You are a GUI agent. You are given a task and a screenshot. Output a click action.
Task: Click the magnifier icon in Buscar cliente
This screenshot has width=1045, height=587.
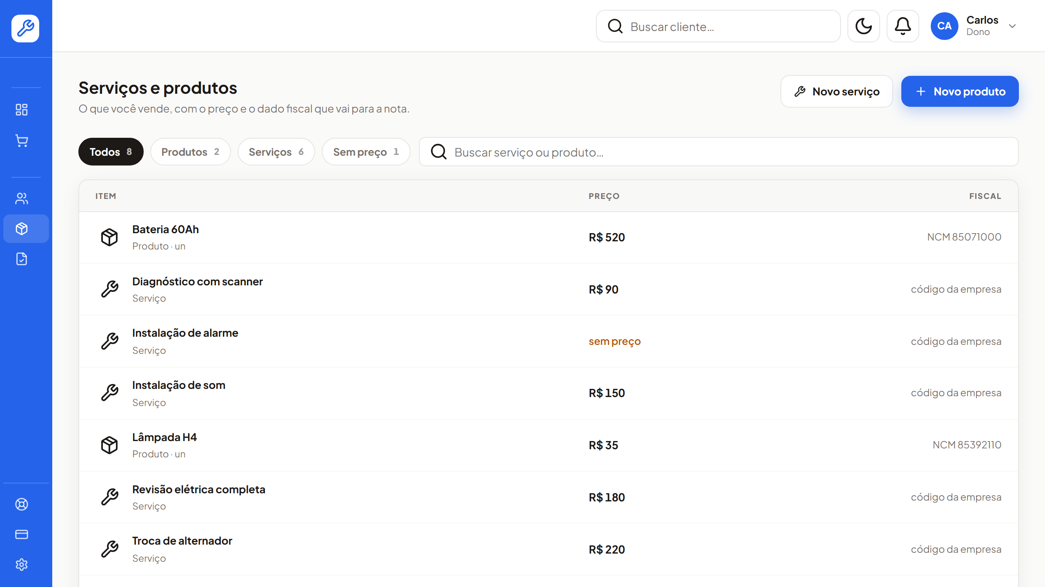click(615, 26)
